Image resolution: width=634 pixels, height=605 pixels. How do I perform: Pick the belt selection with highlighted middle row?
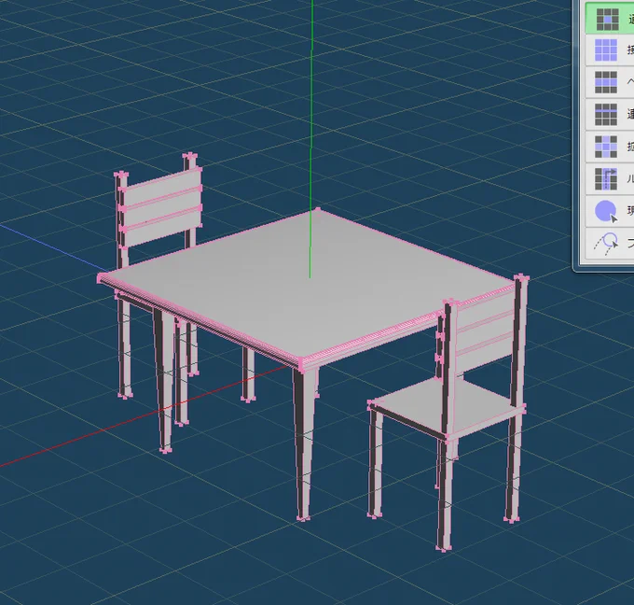tap(610, 82)
